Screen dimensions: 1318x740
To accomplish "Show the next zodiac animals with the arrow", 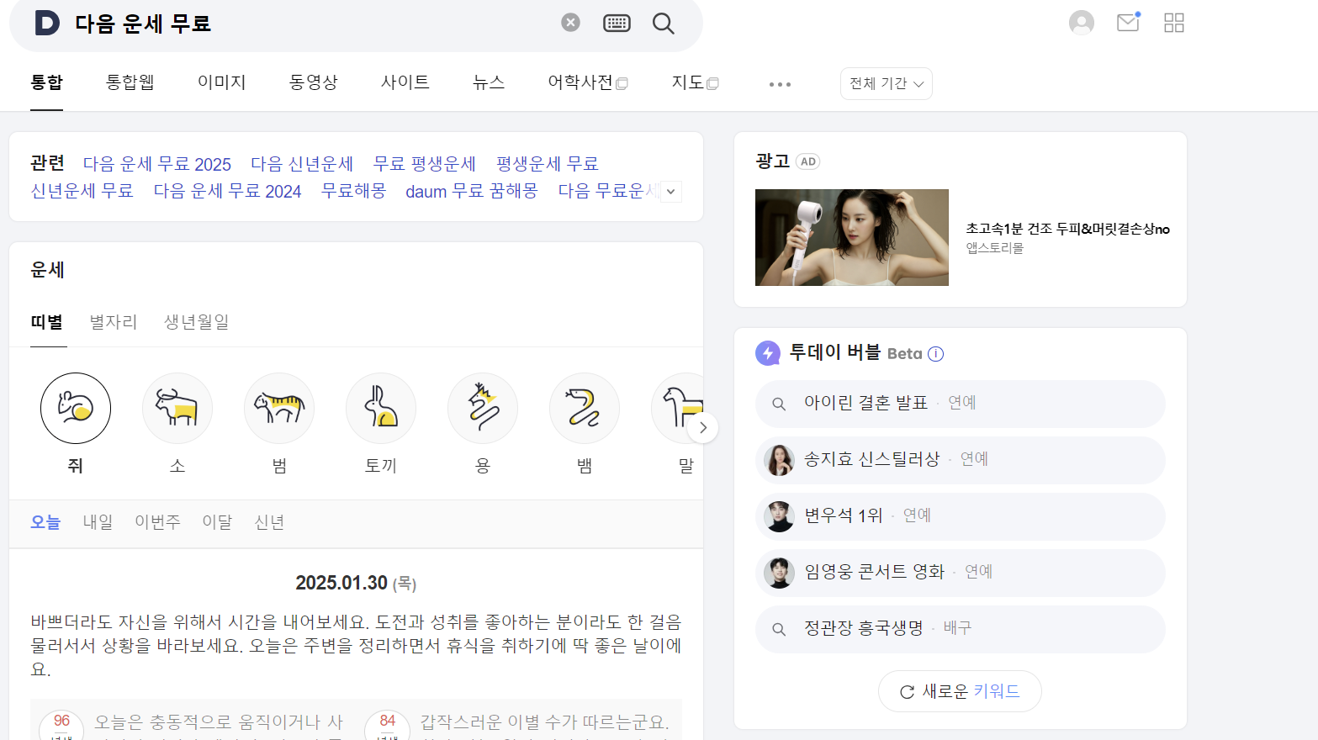I will pos(703,428).
